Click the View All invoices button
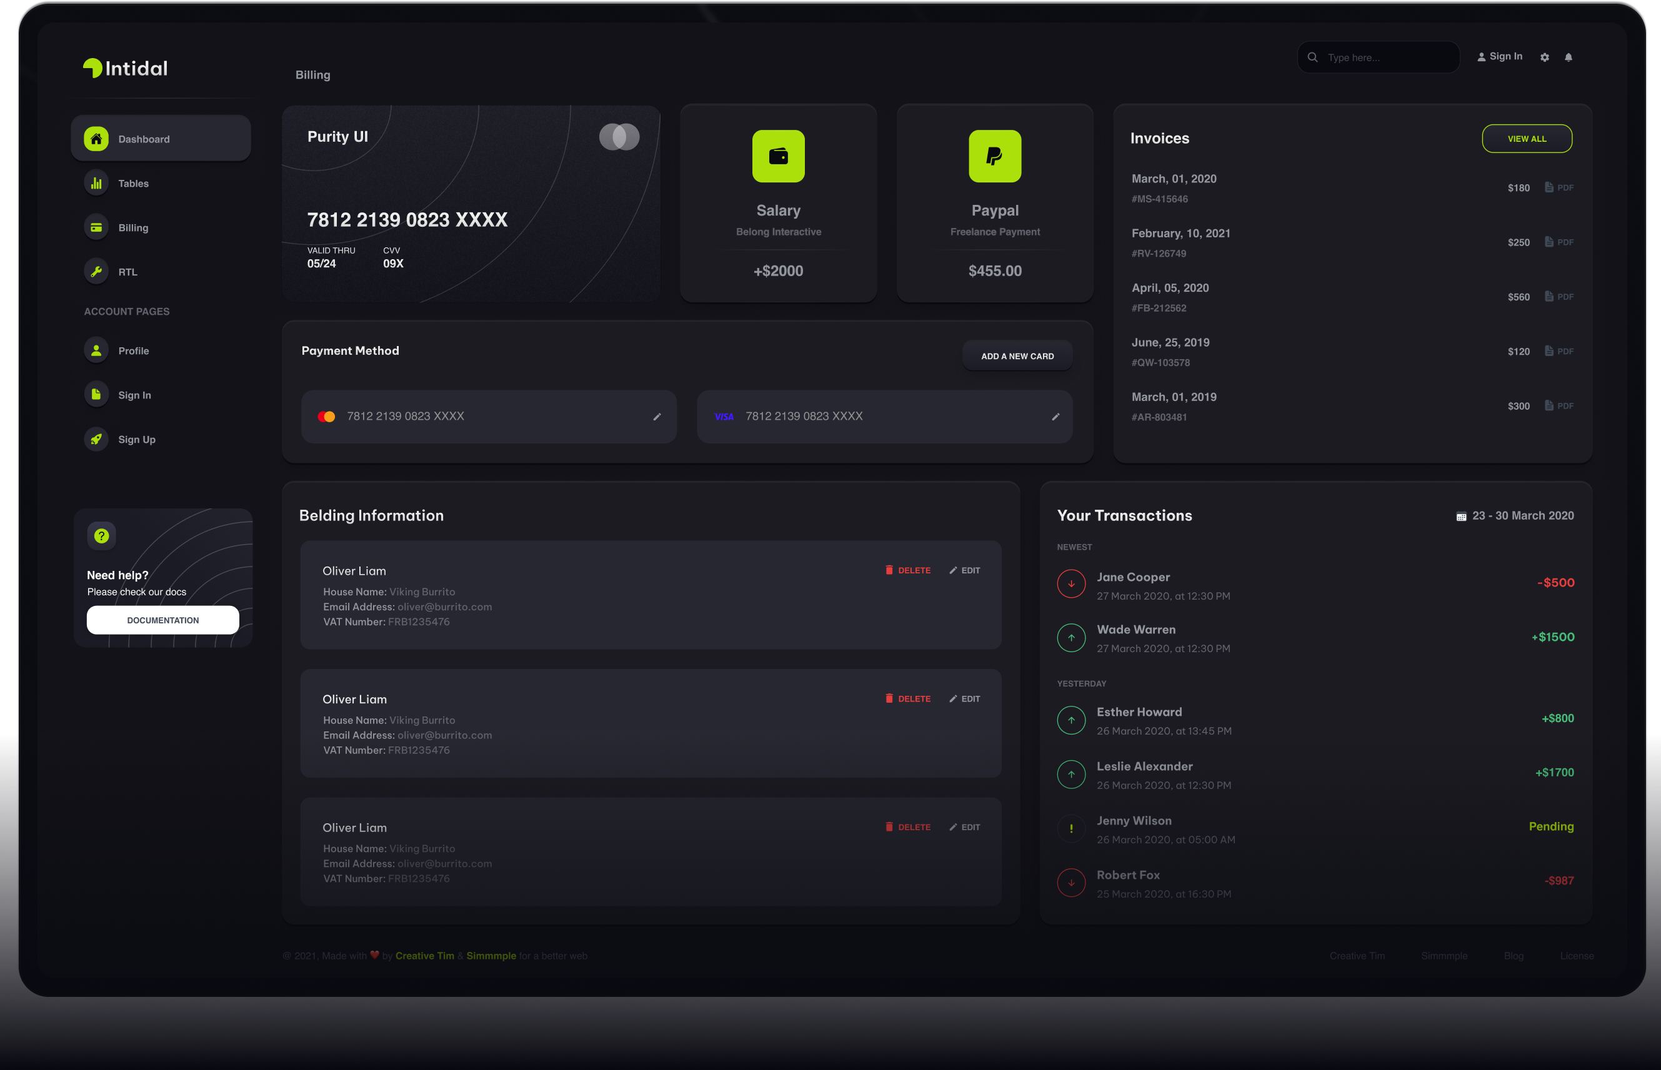The height and width of the screenshot is (1070, 1661). click(x=1526, y=139)
